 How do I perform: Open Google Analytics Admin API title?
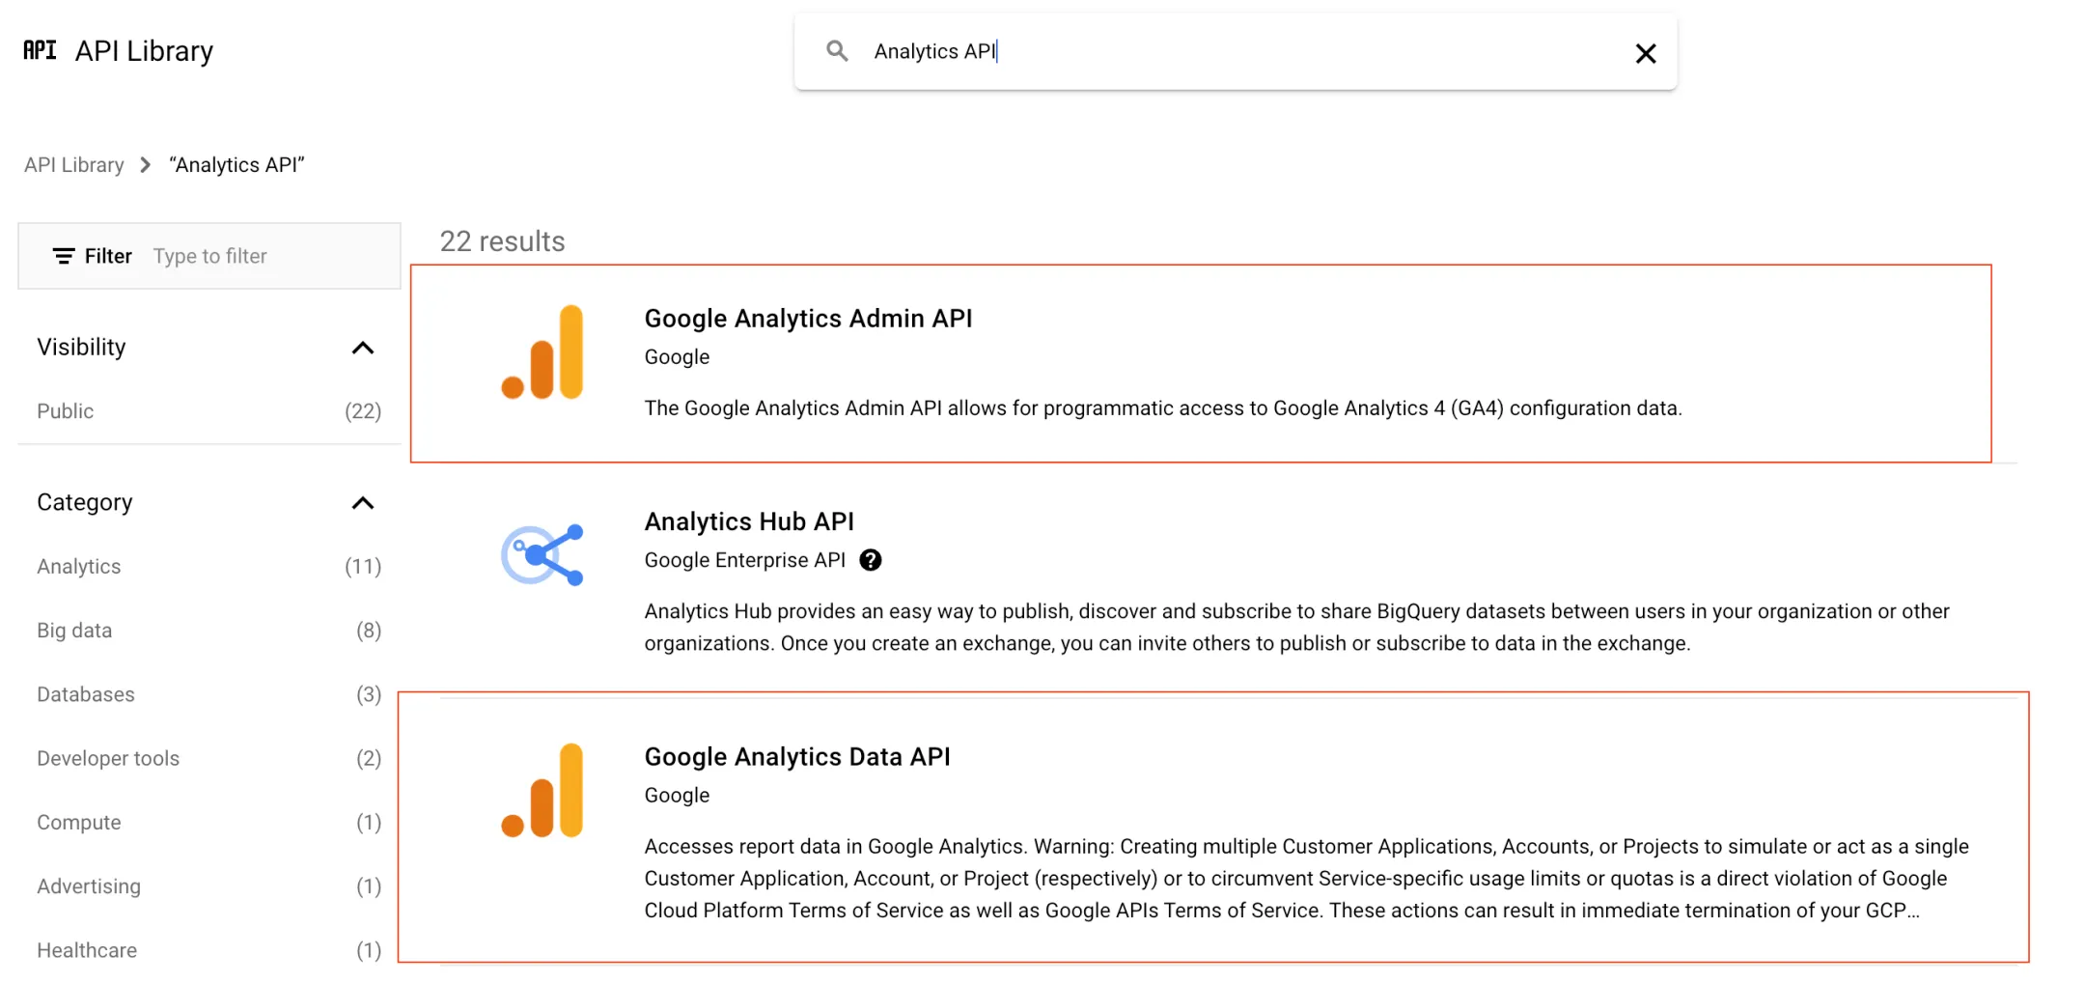[x=808, y=319]
